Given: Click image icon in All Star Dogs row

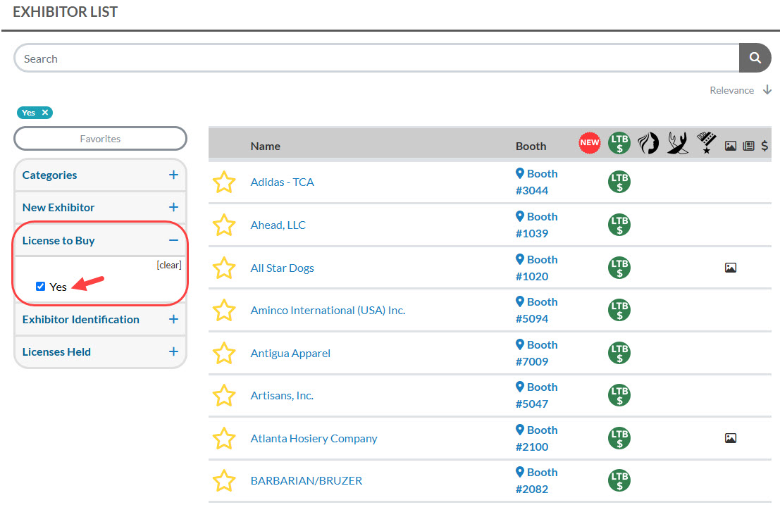Looking at the screenshot, I should click(730, 268).
